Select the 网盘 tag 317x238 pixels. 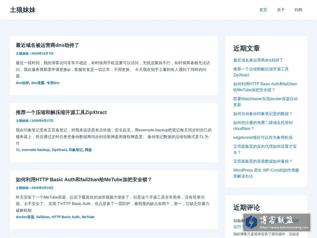[88, 150]
